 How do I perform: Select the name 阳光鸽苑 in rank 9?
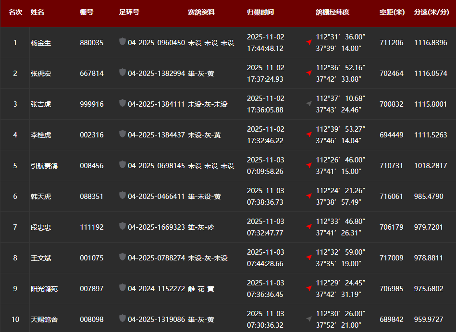[44, 289]
